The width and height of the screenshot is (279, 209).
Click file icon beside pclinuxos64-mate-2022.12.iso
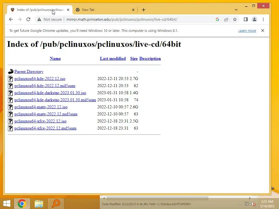click(11, 107)
